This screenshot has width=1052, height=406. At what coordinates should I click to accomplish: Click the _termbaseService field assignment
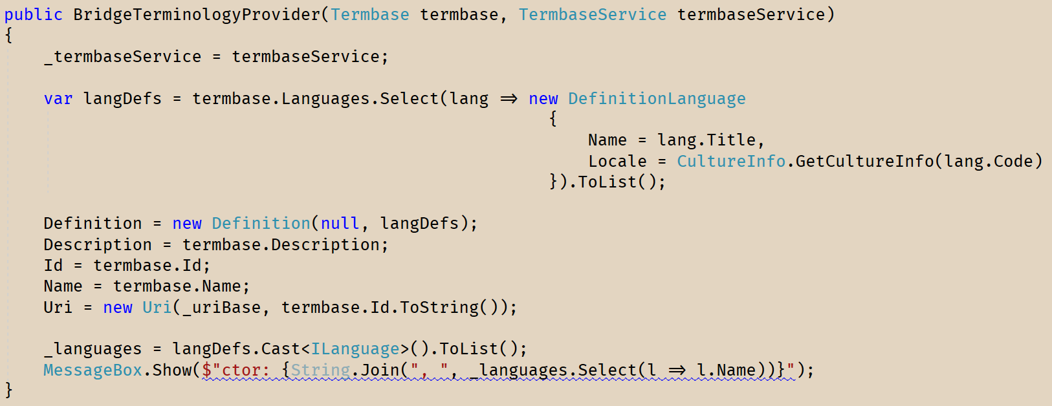tap(122, 57)
